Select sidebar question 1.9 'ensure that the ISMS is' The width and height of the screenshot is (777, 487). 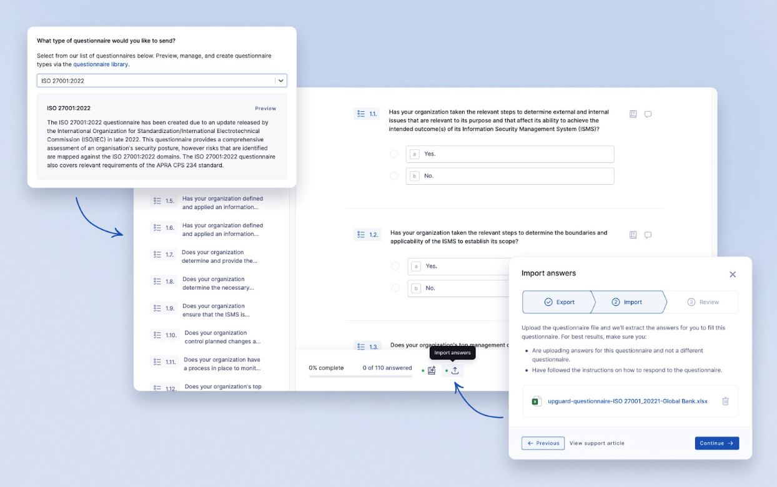click(215, 310)
